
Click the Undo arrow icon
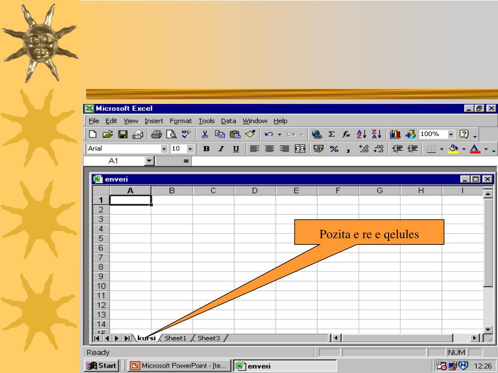pyautogui.click(x=268, y=134)
